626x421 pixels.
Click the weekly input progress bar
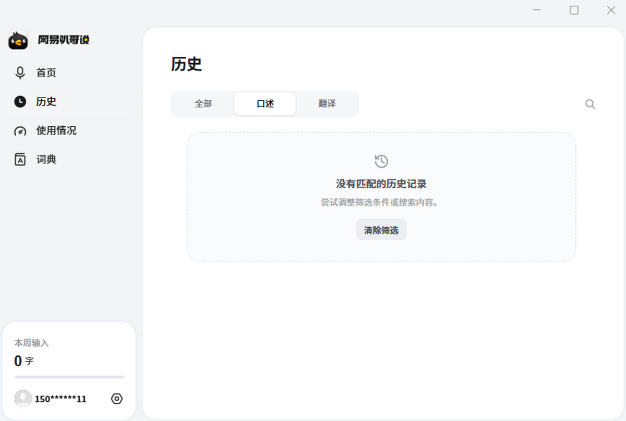click(69, 377)
